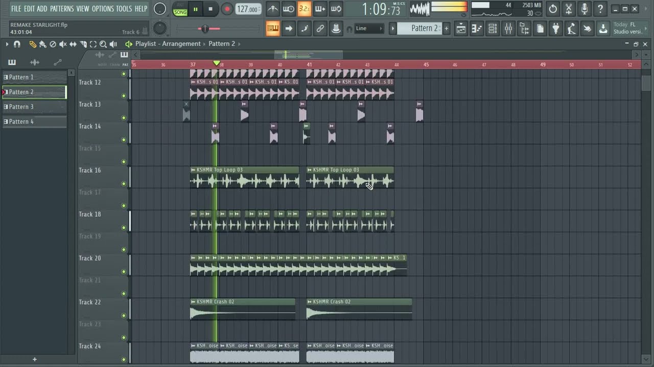Click the song position slider

(x=204, y=29)
